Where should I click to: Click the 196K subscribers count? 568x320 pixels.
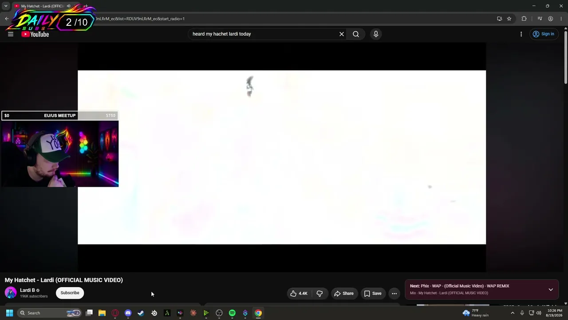click(34, 296)
